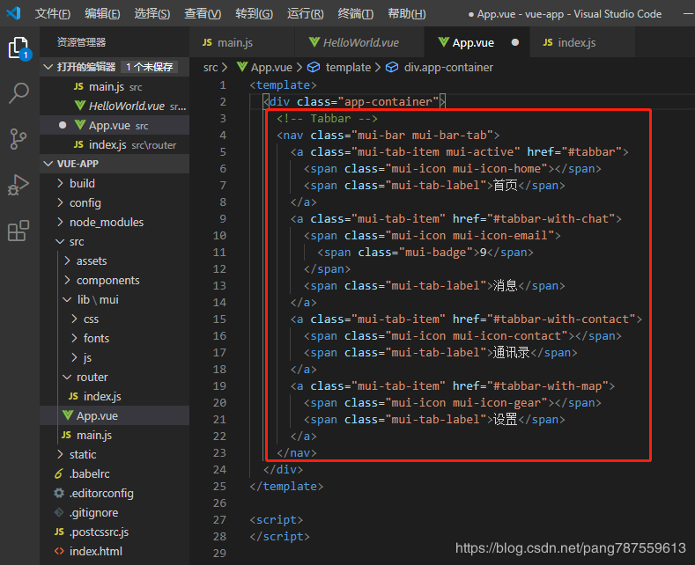Collapse the VUE-APP project section
The width and height of the screenshot is (695, 565).
tap(48, 164)
